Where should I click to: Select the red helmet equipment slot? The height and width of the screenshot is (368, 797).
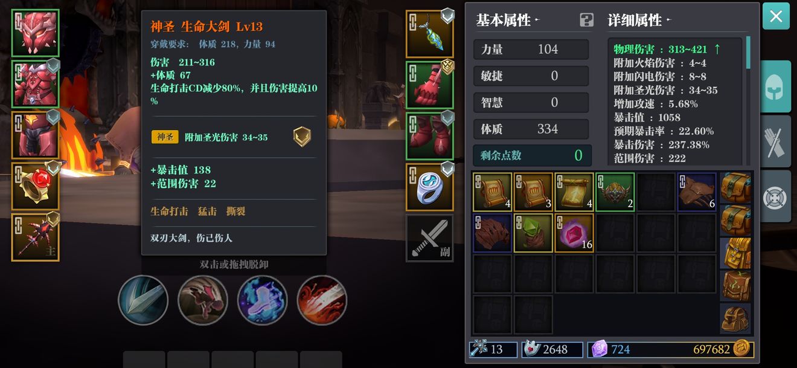pyautogui.click(x=36, y=33)
